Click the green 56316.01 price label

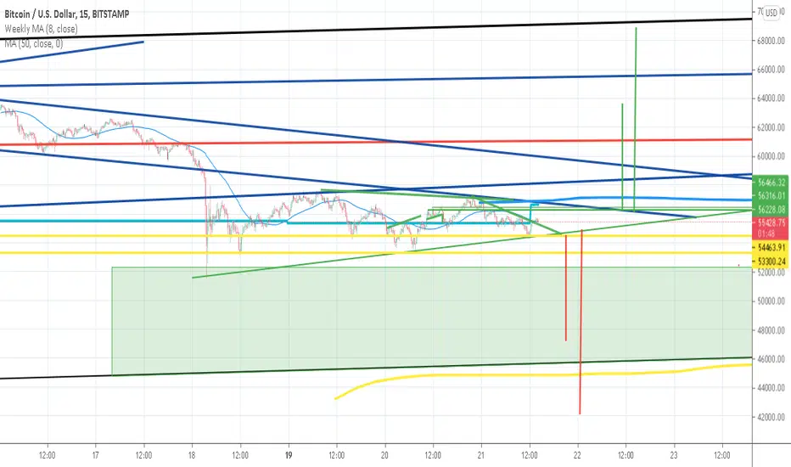[771, 196]
